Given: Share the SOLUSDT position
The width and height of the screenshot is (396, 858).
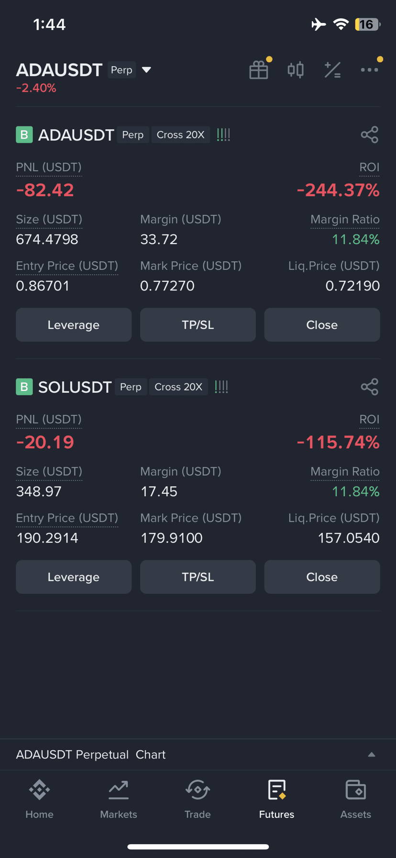Looking at the screenshot, I should tap(370, 387).
